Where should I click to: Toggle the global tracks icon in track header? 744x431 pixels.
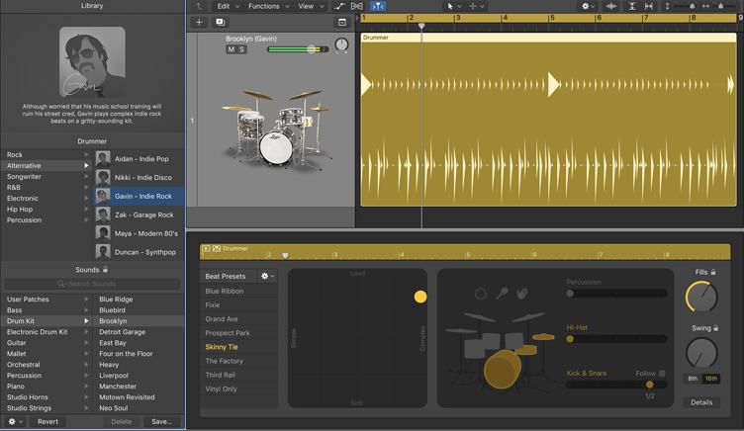(342, 23)
